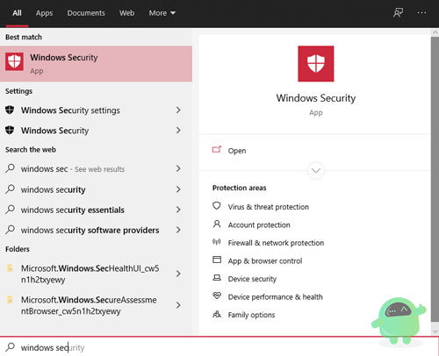Select 'windows security software providers' suggestion
439x356 pixels.
pos(96,230)
